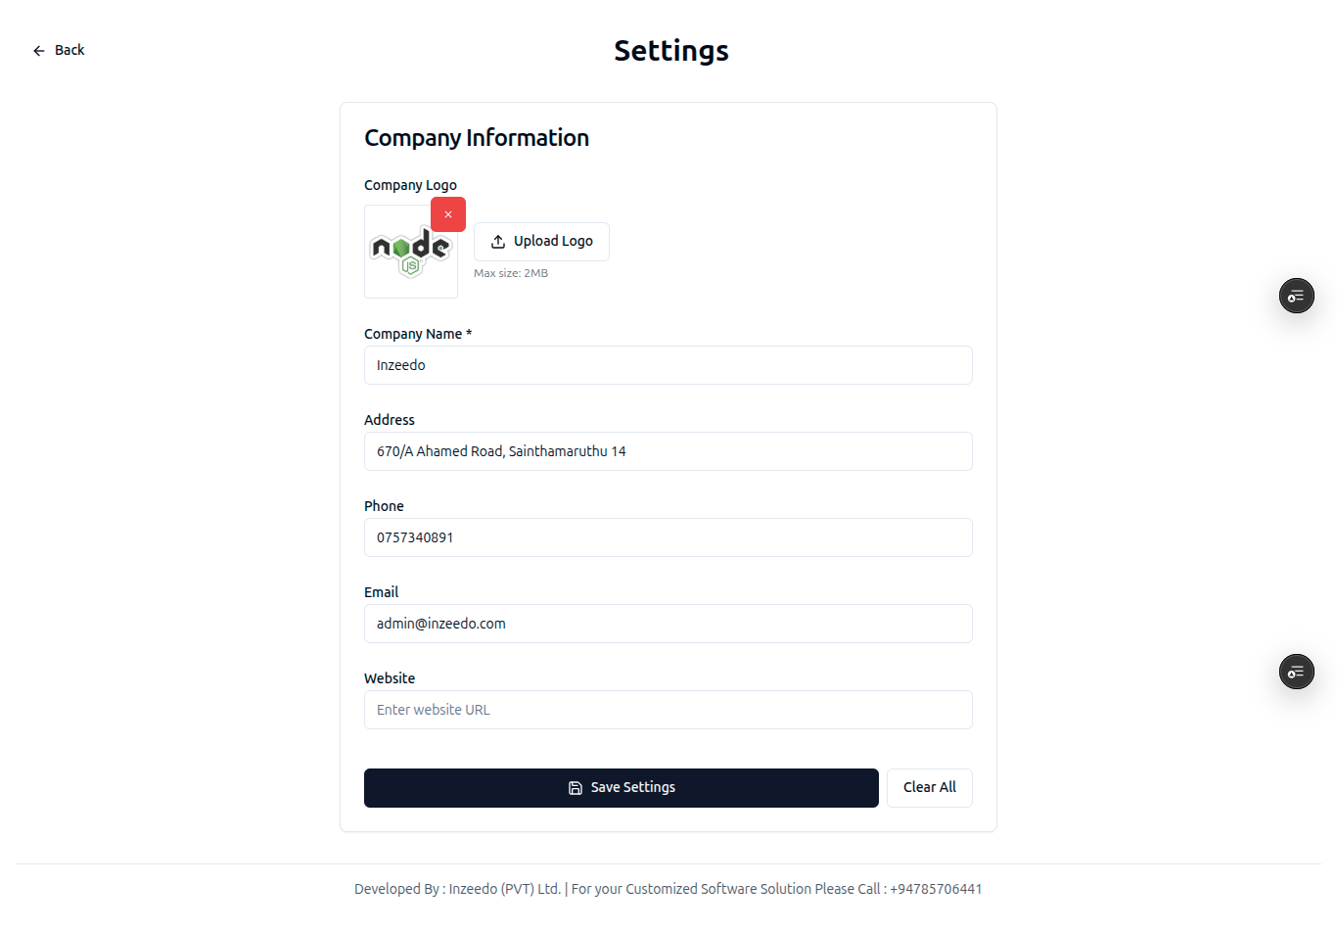Click into the Address input field
This screenshot has width=1337, height=931.
point(668,451)
